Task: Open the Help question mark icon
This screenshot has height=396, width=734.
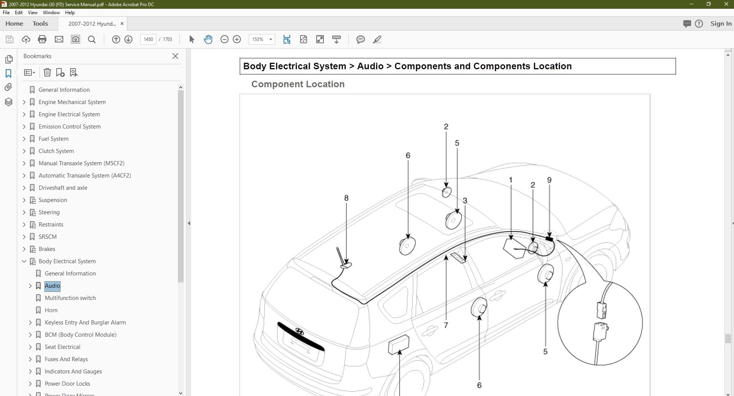Action: 699,24
